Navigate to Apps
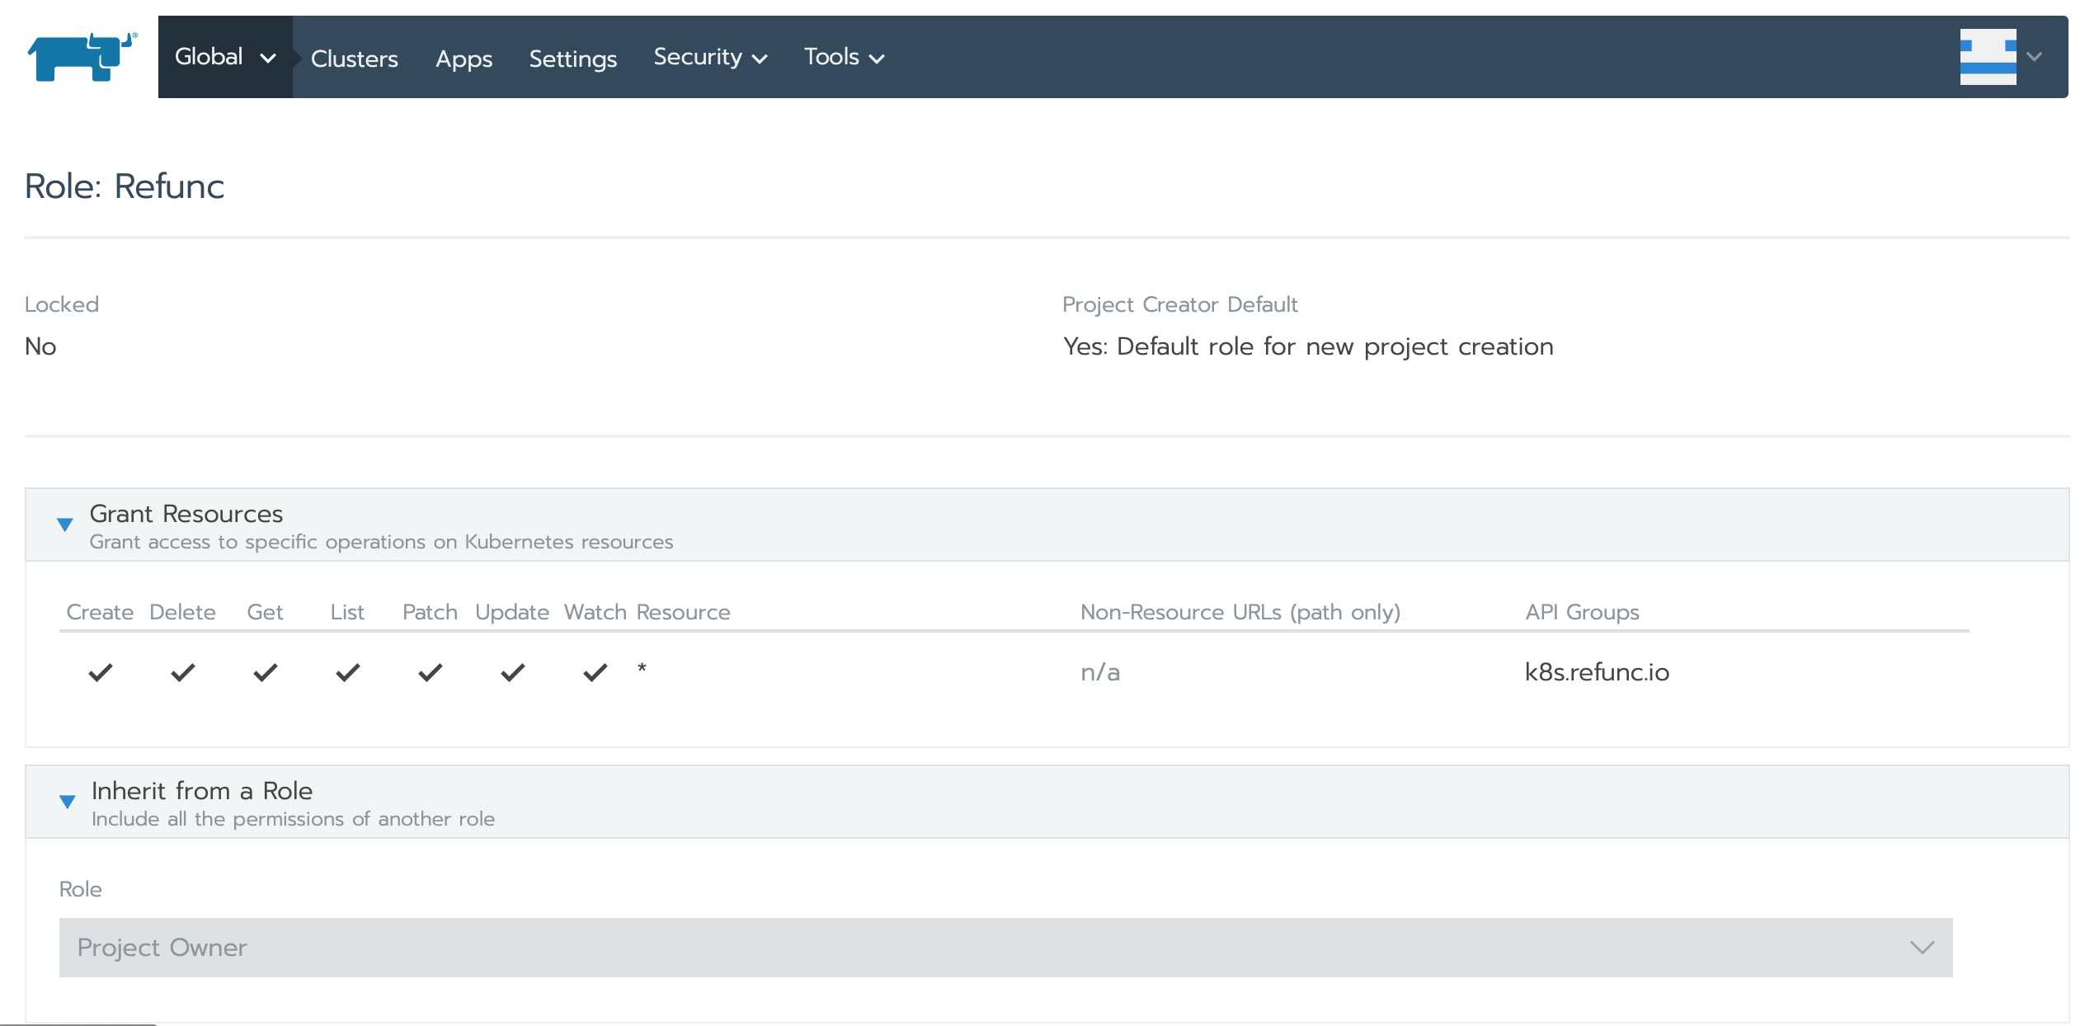The width and height of the screenshot is (2085, 1026). [464, 59]
